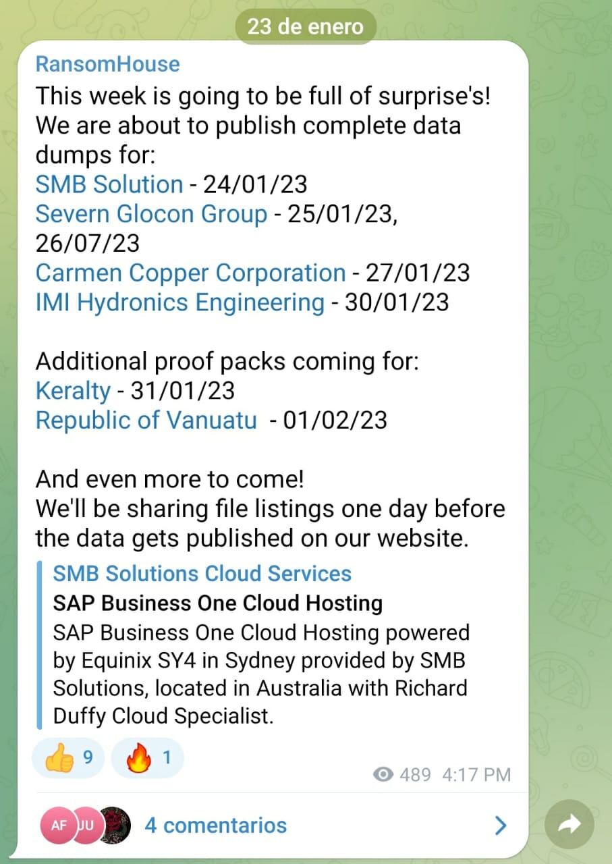Open the Carmen Copper Corporation link

click(x=190, y=273)
